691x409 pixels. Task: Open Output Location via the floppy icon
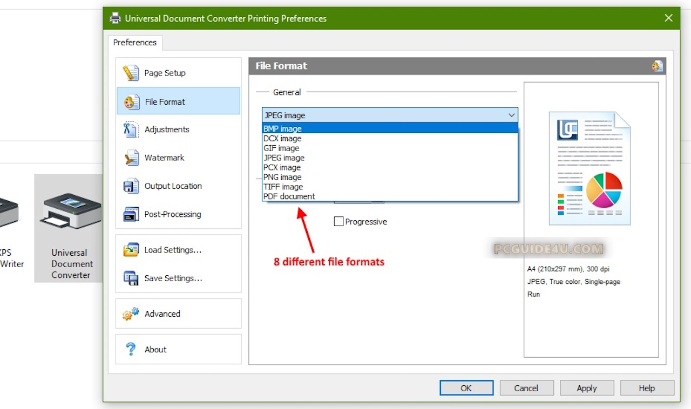pos(131,186)
